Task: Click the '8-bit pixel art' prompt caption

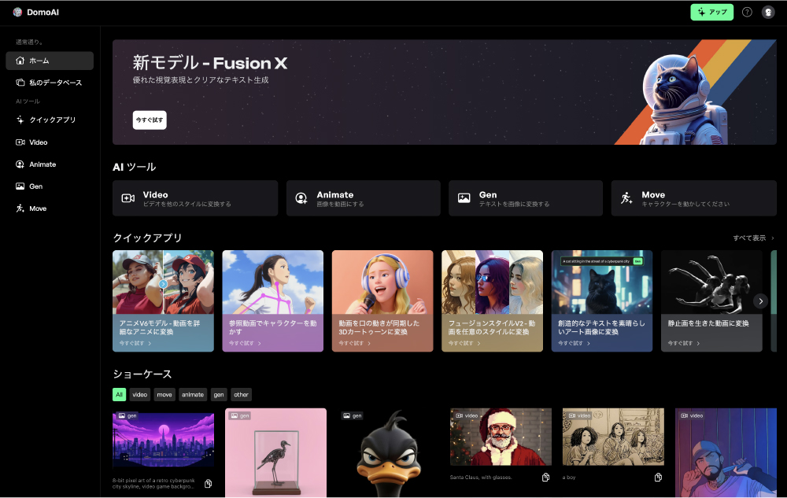Action: click(x=153, y=484)
